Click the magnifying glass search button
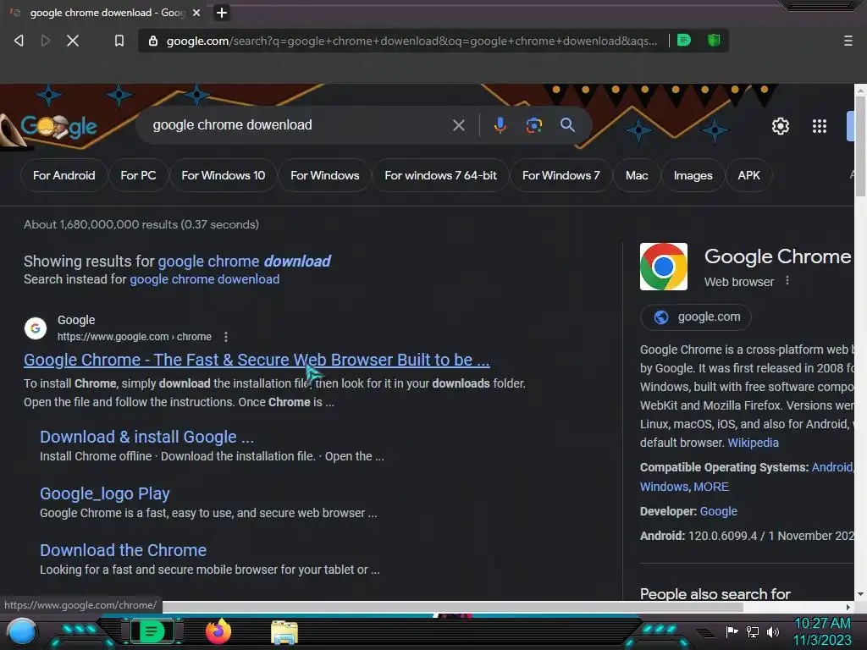This screenshot has width=867, height=650. [567, 125]
